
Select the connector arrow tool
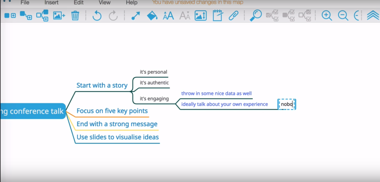pos(136,16)
